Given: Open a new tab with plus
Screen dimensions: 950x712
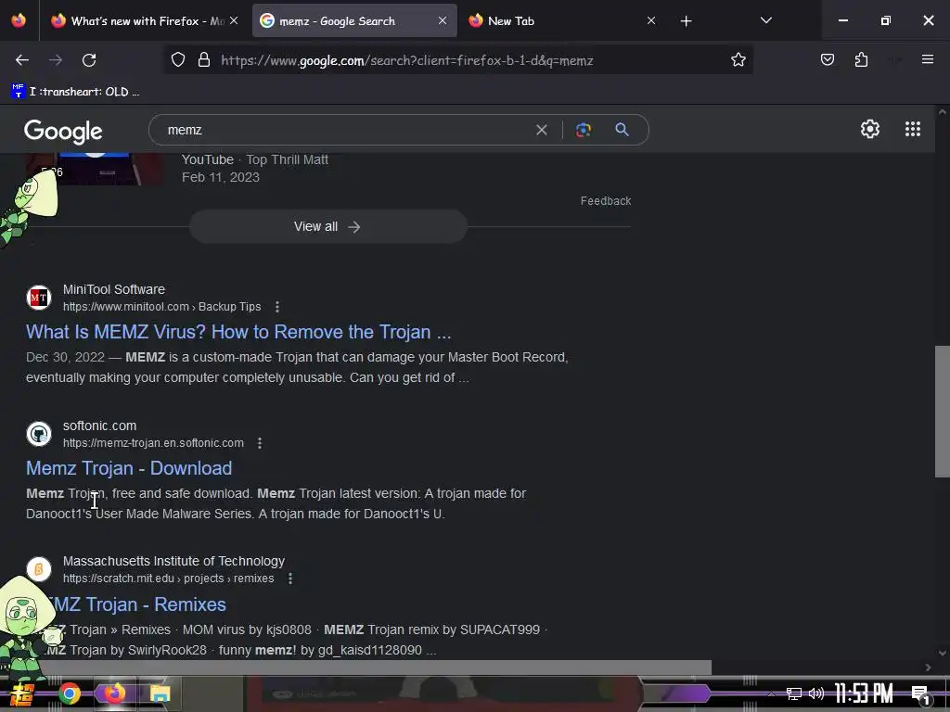Looking at the screenshot, I should 686,21.
